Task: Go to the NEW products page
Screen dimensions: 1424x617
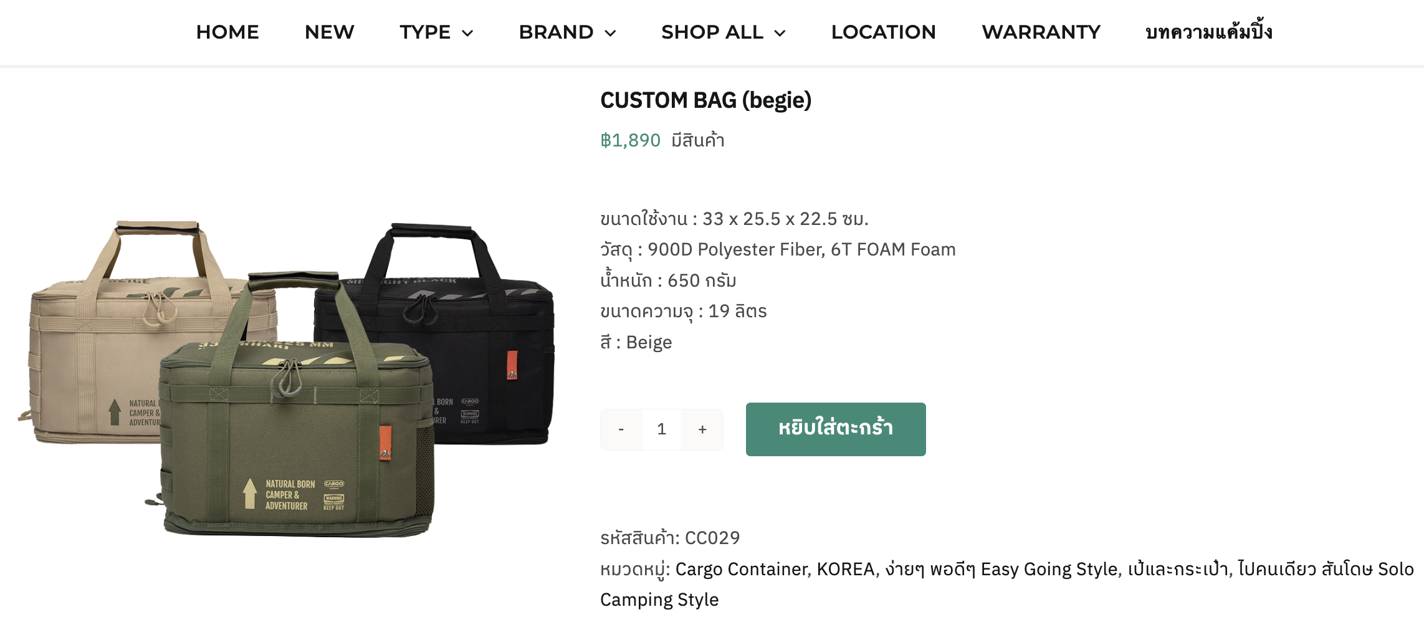Action: pos(329,32)
